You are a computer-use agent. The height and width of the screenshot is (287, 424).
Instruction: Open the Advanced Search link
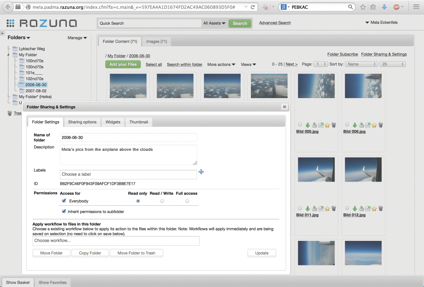[x=275, y=23]
